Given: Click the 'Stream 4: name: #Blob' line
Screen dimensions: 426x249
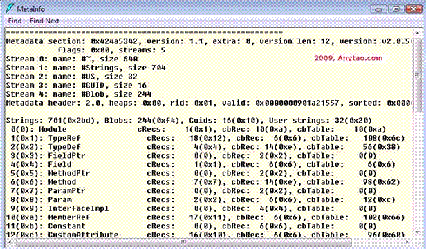Looking at the screenshot, I should (79, 94).
